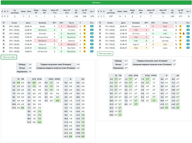Viewport: 192px width, 143px height.
Task: Click the score badge in the Borussia Dort row
Action: [x=92, y=37]
